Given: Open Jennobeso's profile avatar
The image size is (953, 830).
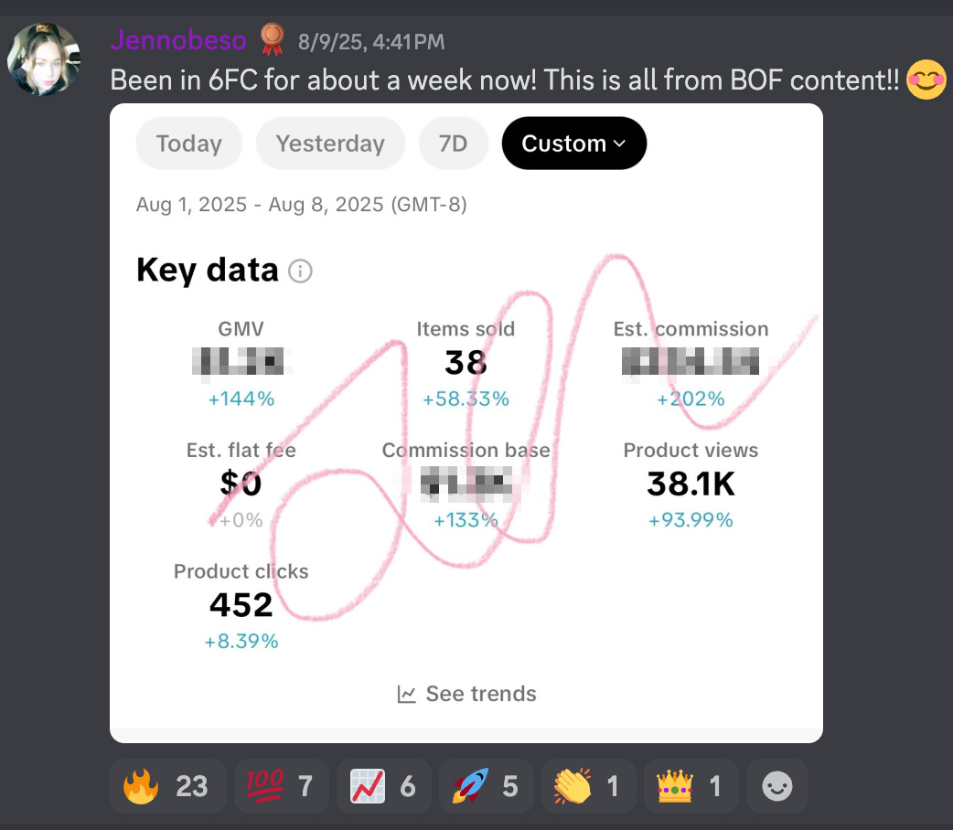Looking at the screenshot, I should (44, 60).
